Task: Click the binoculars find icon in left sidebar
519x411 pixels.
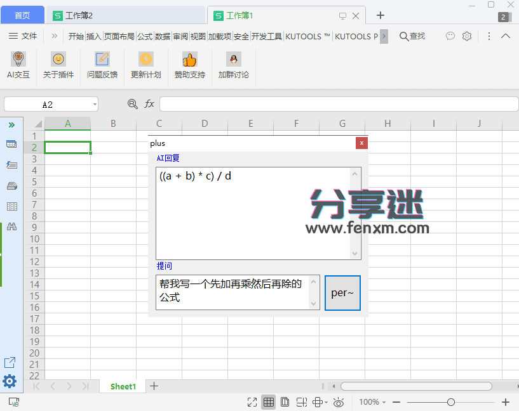Action: (11, 226)
